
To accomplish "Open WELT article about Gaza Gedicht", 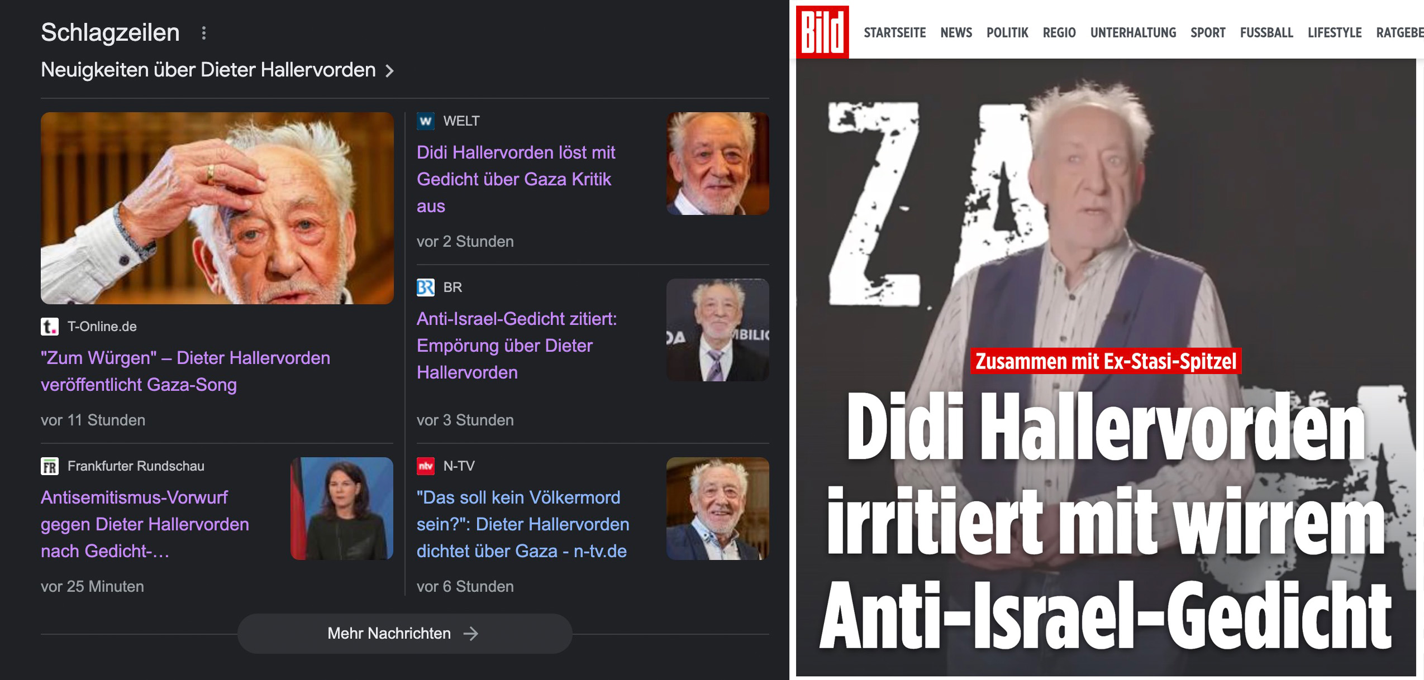I will (x=516, y=179).
